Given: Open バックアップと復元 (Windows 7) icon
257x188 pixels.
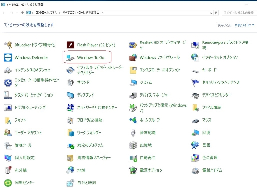Looking at the screenshot, I should click(133, 108).
